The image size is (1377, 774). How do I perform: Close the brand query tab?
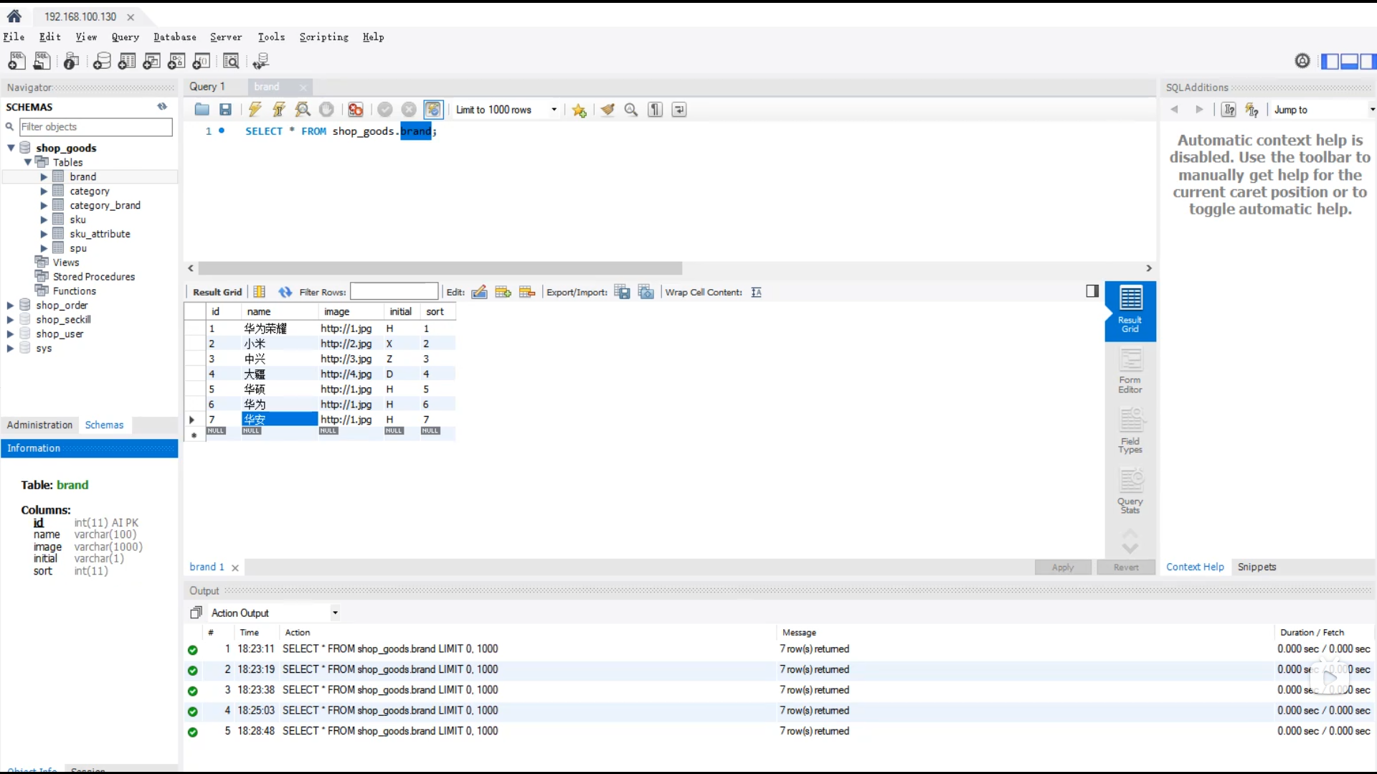point(303,88)
